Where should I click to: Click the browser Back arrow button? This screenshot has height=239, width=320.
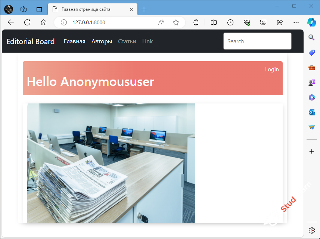coord(11,22)
